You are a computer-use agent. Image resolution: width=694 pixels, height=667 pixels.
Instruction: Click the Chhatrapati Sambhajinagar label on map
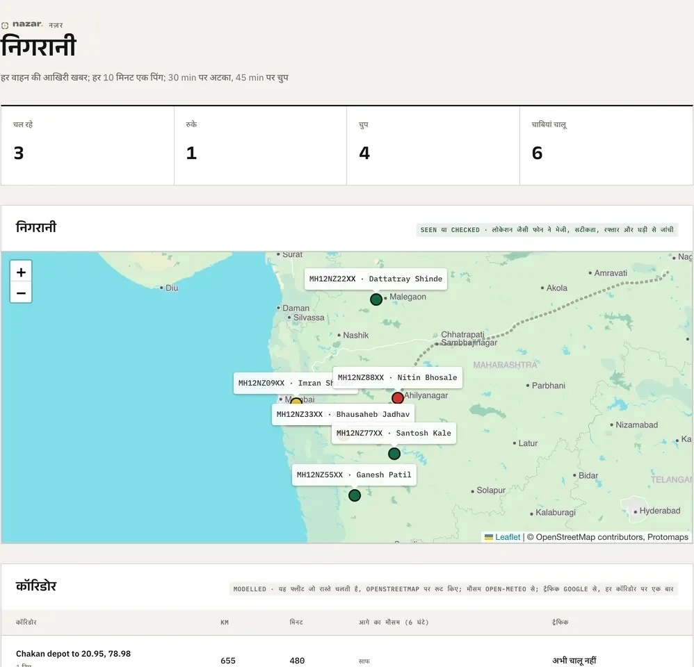click(x=468, y=338)
